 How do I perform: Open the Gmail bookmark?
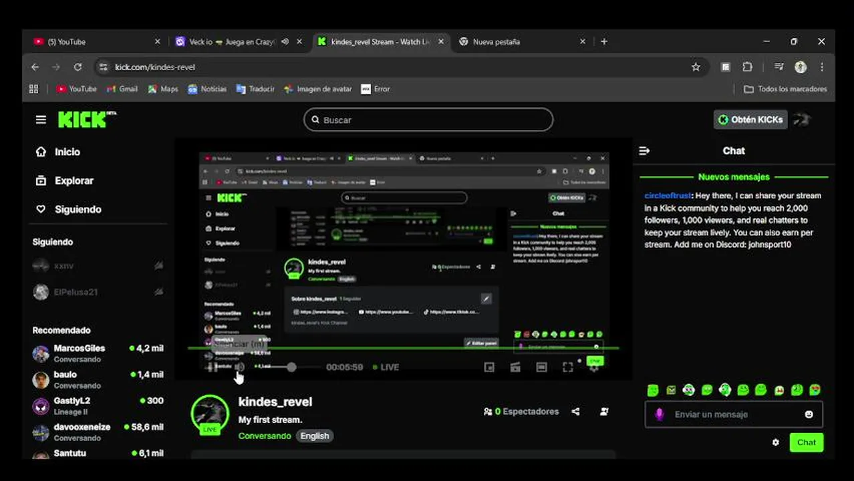[x=122, y=89]
